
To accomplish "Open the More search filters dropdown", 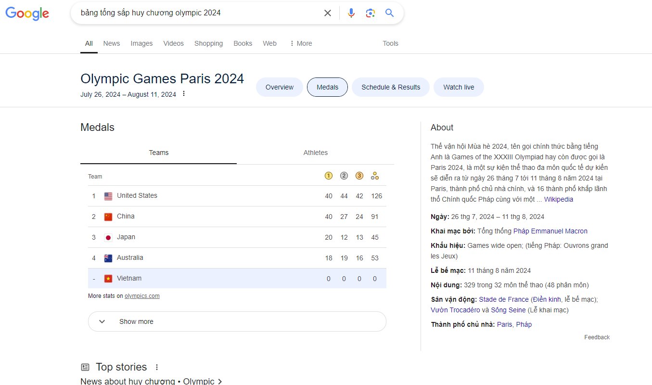I will (301, 43).
